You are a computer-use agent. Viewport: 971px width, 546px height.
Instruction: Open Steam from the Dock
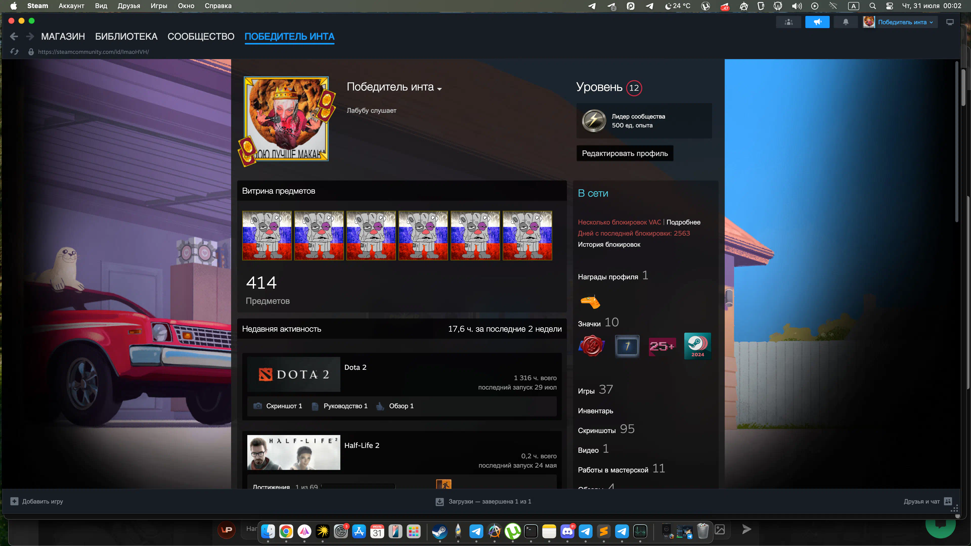439,531
